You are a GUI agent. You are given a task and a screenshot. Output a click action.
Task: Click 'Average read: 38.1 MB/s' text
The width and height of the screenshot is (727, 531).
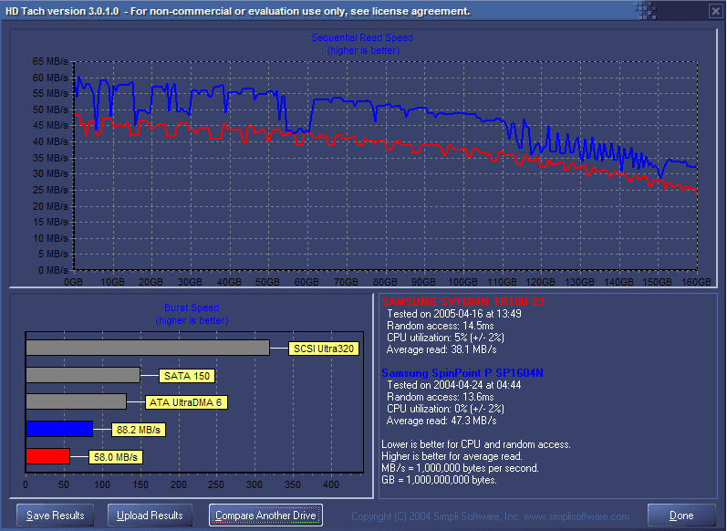(441, 349)
